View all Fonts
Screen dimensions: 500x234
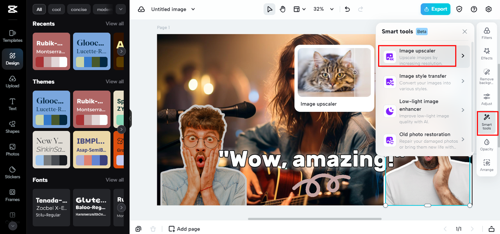point(114,180)
